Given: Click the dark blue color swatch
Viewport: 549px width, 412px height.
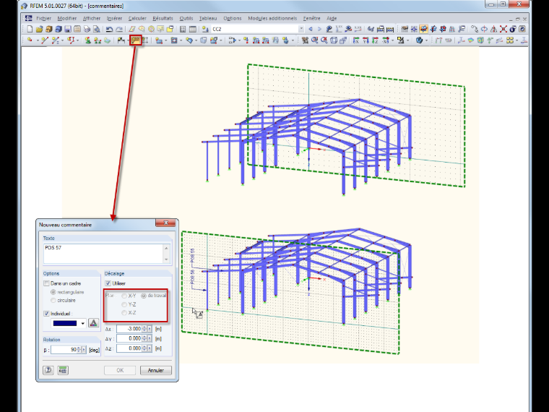Looking at the screenshot, I should tap(65, 323).
